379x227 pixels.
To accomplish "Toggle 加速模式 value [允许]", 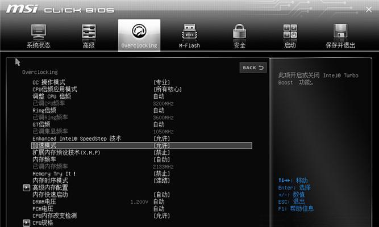I will click(162, 146).
